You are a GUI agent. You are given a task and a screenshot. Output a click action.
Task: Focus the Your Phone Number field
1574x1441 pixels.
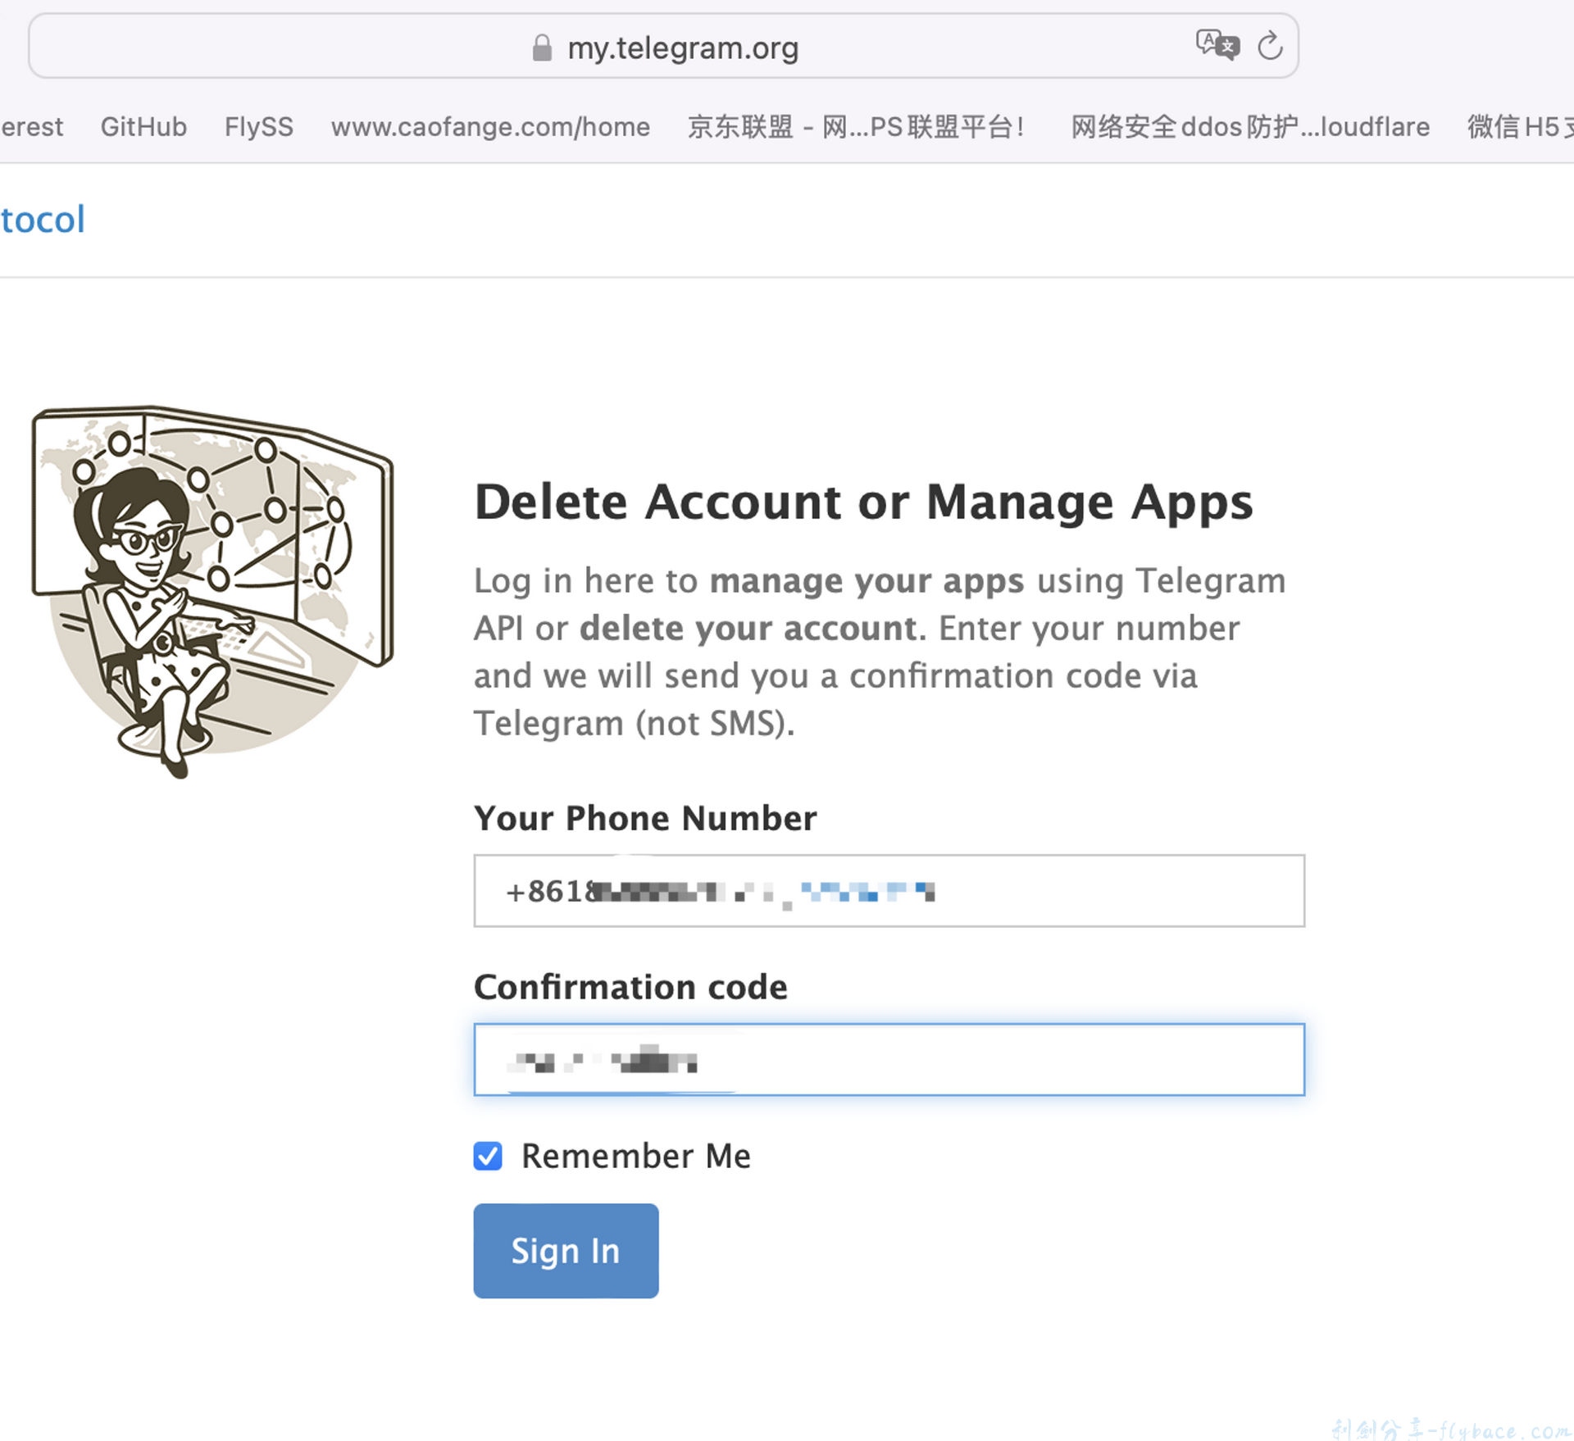(889, 891)
